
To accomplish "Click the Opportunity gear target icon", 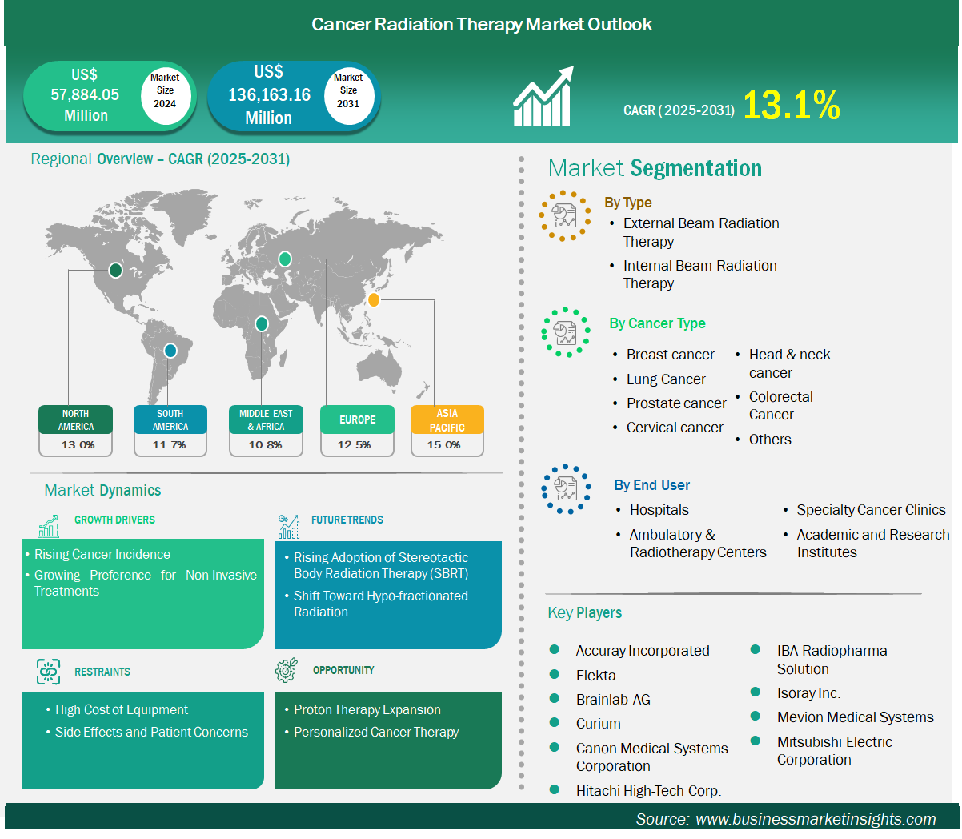I will pyautogui.click(x=286, y=670).
